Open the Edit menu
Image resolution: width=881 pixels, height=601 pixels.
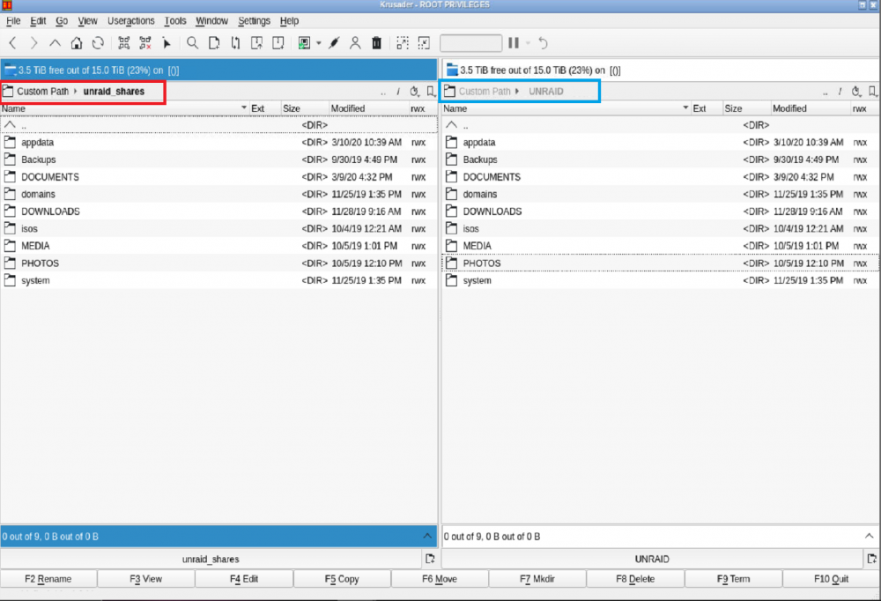pos(38,21)
